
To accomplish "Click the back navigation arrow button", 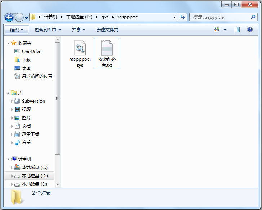I will [x=9, y=17].
